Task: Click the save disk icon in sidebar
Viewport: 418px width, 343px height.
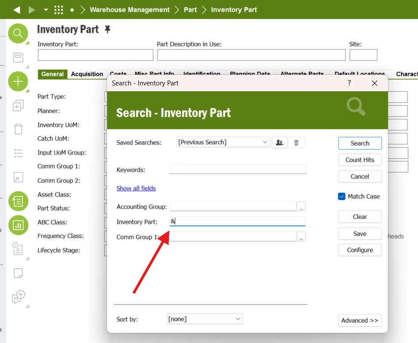Action: tap(18, 58)
